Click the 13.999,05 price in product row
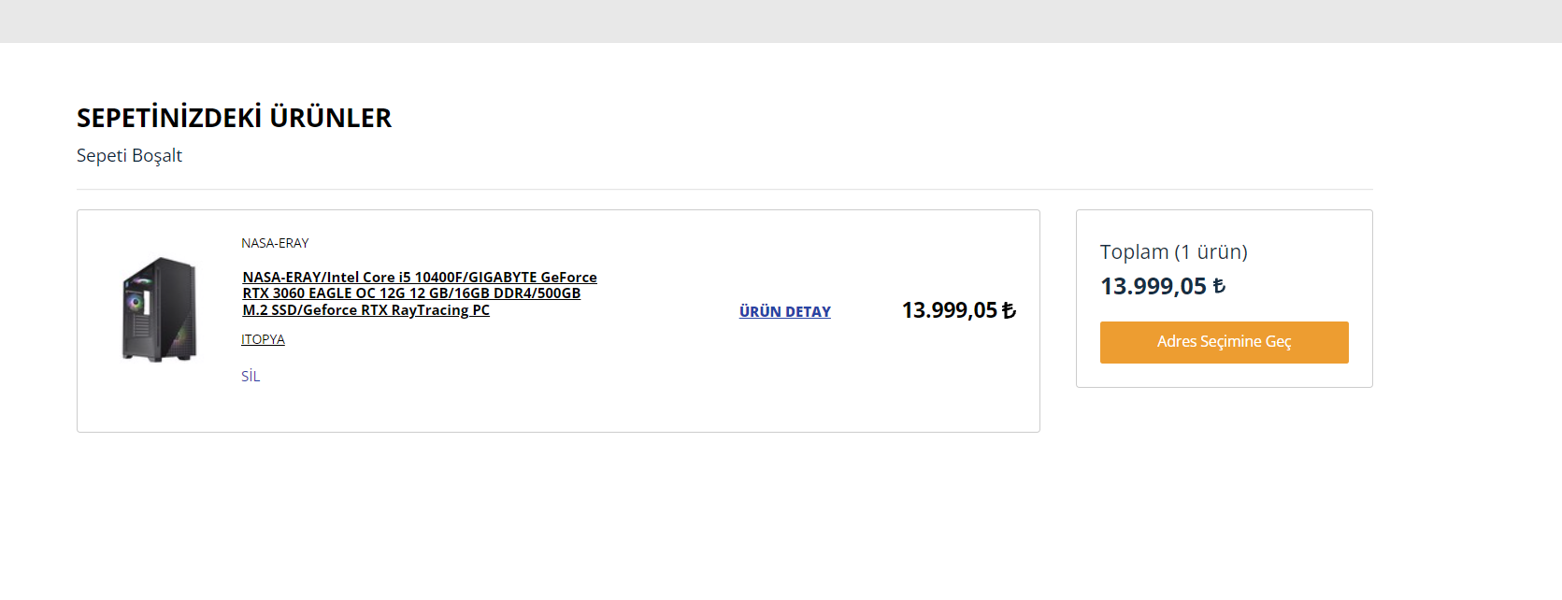 (x=949, y=310)
